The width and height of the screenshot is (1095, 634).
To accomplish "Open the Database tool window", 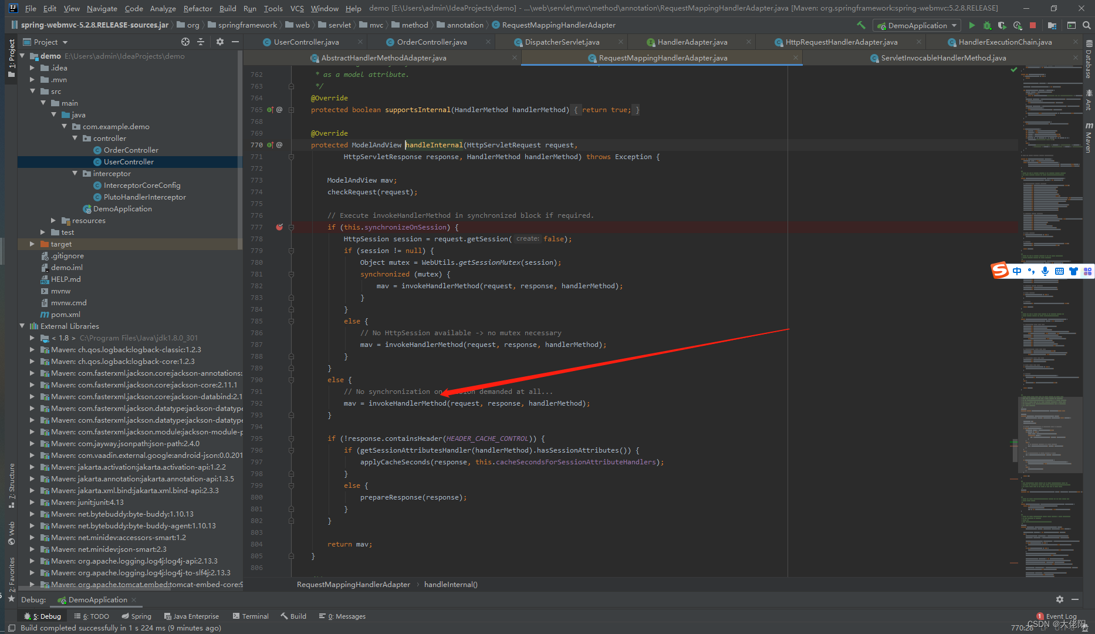I will point(1089,59).
